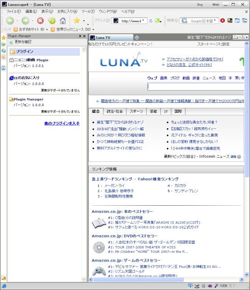Image resolution: width=250 pixels, height=290 pixels.
Task: Click the zoom magnifier icon in status bar
Action: pos(216,286)
